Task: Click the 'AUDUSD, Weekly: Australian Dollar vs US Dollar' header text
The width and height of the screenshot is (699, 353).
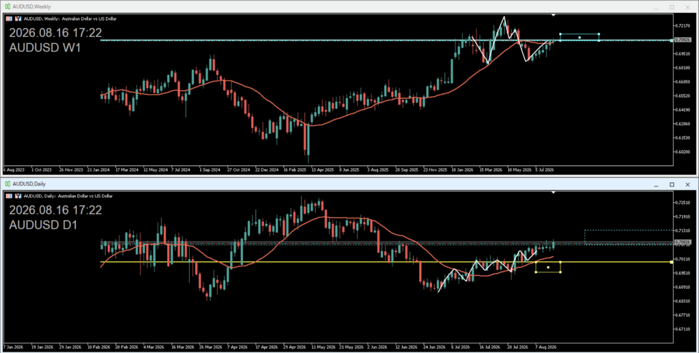Action: (70, 18)
